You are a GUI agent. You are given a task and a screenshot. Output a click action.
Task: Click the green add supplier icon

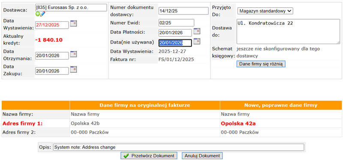[37, 14]
